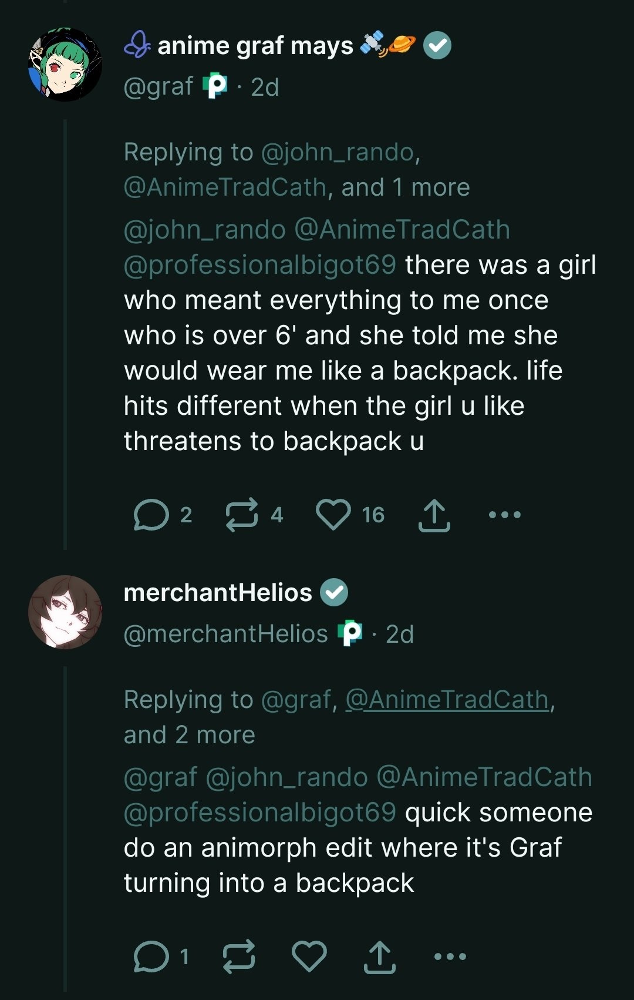This screenshot has width=634, height=1000.
Task: Like graf's post with 16 likes
Action: pyautogui.click(x=333, y=515)
